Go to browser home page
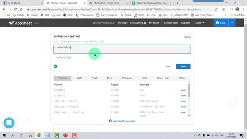The width and height of the screenshot is (247, 139). [21, 9]
